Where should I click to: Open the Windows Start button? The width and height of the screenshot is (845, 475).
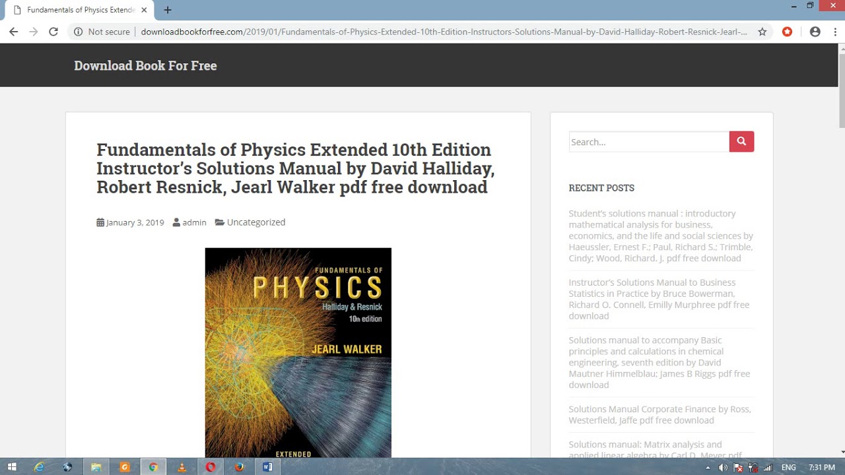point(12,467)
